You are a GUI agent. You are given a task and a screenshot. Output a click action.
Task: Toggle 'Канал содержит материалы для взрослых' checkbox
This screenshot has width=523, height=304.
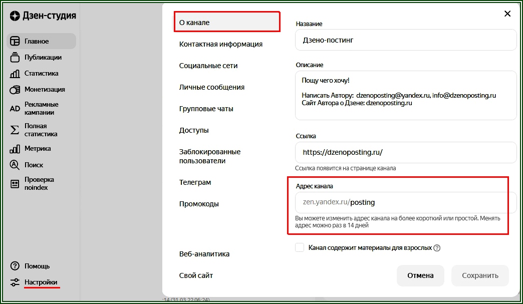pyautogui.click(x=300, y=248)
